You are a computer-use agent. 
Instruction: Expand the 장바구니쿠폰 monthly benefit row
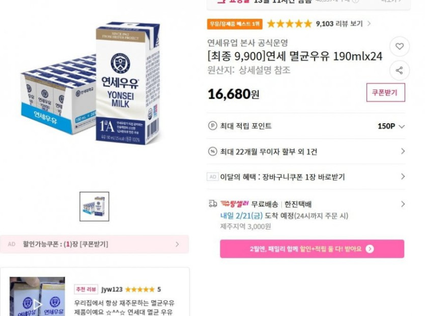tap(403, 177)
